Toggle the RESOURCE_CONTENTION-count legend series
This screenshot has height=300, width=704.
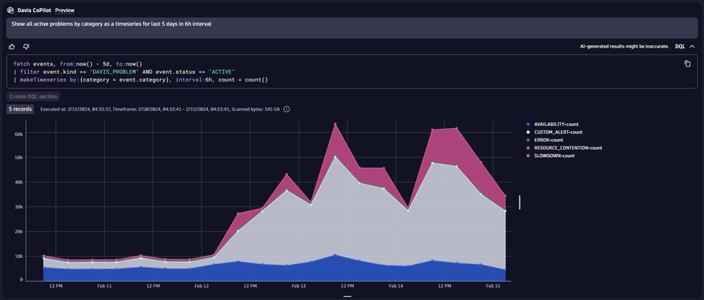coord(568,148)
